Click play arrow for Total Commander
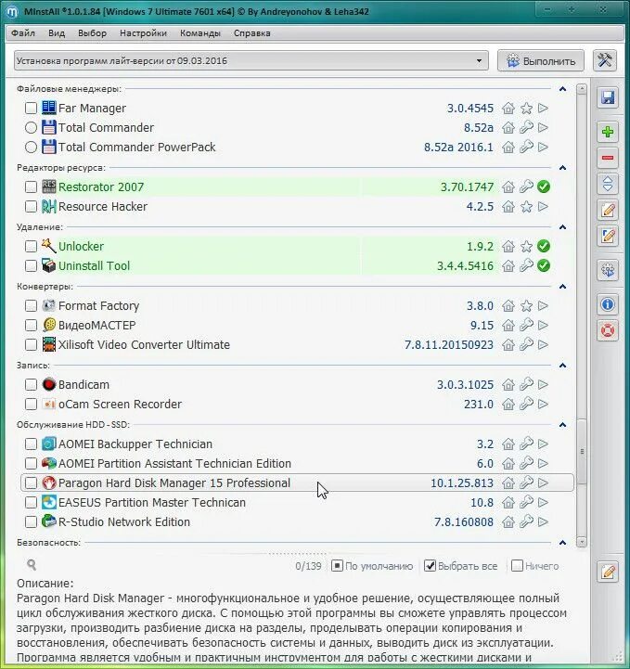 point(543,127)
